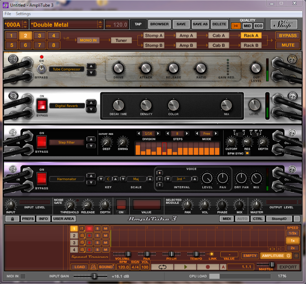Click the up arrow for Harmonator KEY C

point(115,179)
